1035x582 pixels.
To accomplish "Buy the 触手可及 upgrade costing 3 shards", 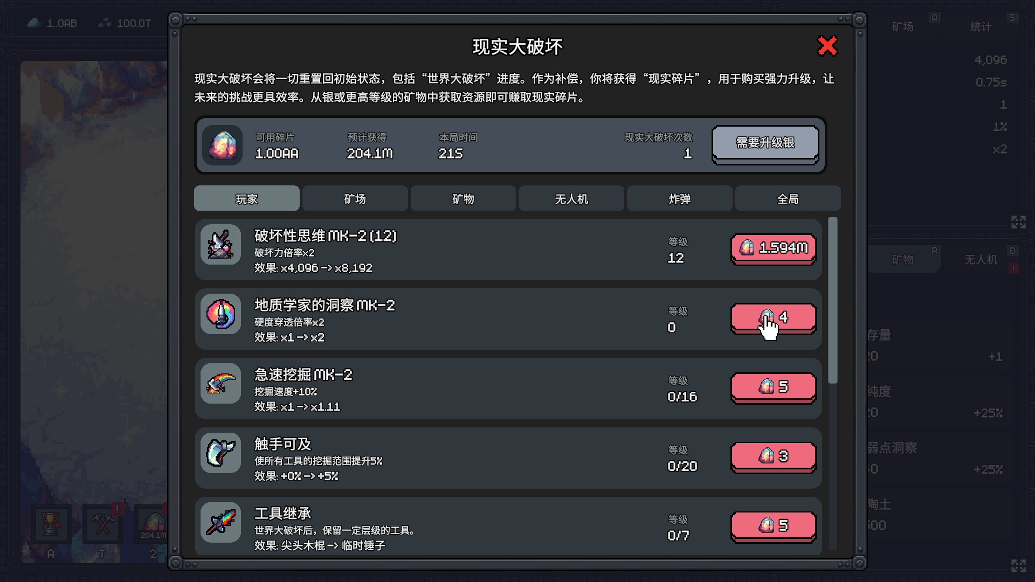I will [x=773, y=456].
